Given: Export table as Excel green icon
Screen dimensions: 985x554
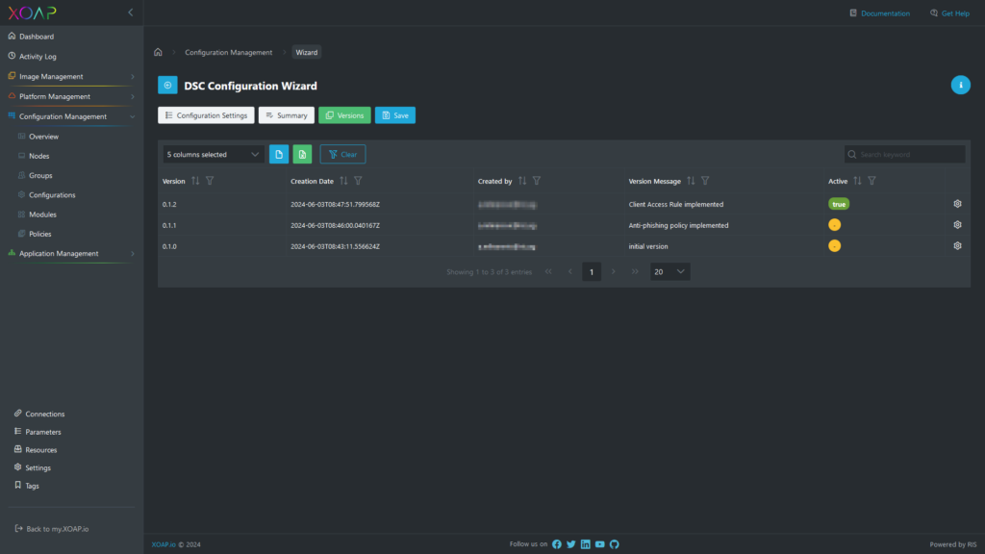Looking at the screenshot, I should pyautogui.click(x=302, y=154).
